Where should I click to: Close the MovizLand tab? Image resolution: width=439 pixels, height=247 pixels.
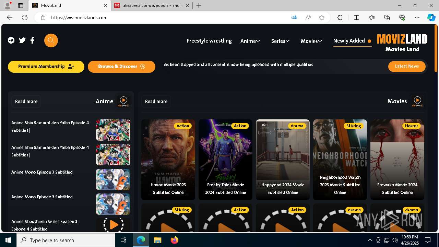click(105, 5)
